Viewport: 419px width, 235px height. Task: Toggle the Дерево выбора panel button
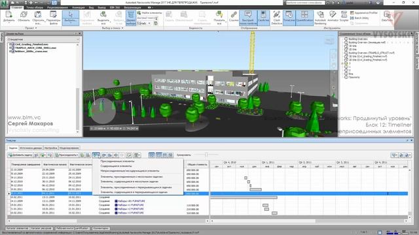[x=131, y=18]
